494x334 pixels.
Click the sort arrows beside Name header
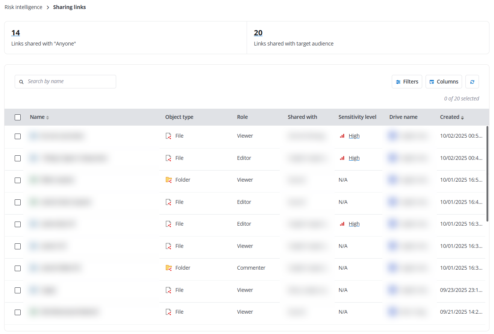[48, 117]
